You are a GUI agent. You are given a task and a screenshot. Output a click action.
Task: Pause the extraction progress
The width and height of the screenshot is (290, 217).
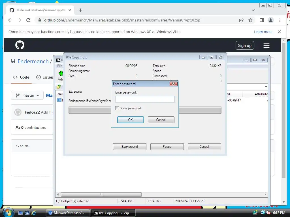167,147
